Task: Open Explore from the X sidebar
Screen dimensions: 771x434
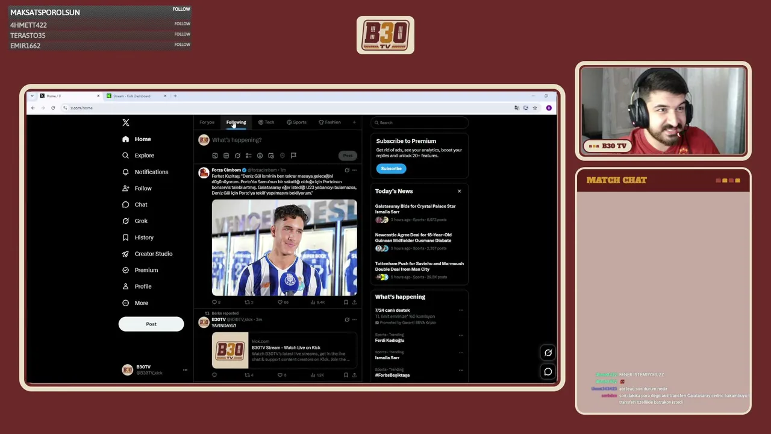Action: click(x=138, y=156)
